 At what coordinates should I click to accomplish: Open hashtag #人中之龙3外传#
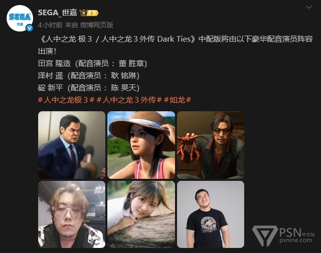pos(129,100)
